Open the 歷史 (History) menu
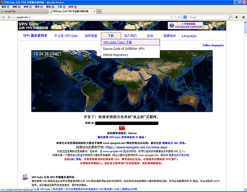 39,7
